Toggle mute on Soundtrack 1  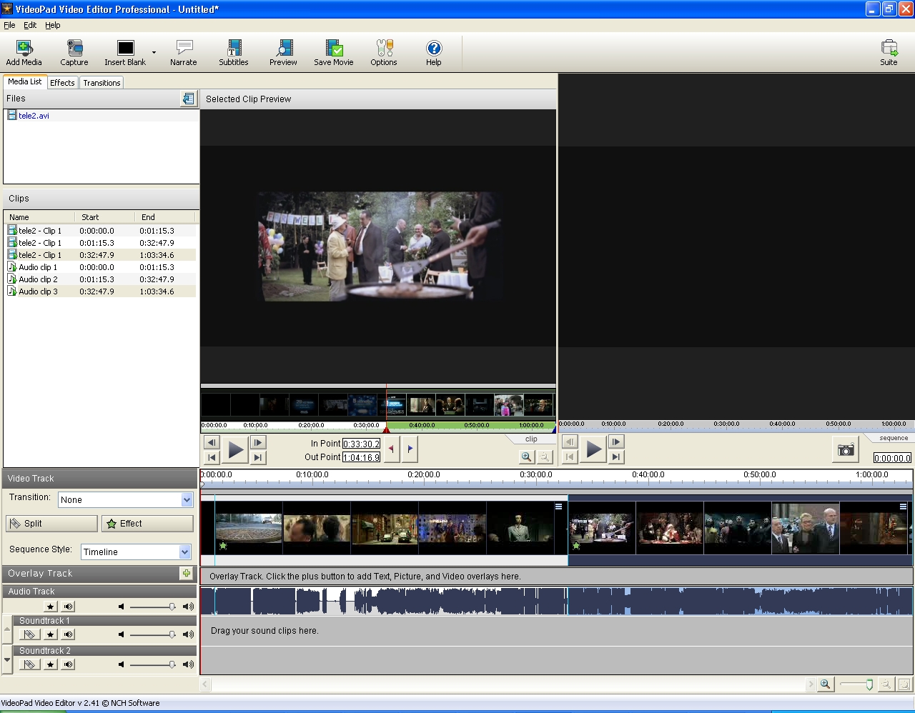pyautogui.click(x=69, y=634)
